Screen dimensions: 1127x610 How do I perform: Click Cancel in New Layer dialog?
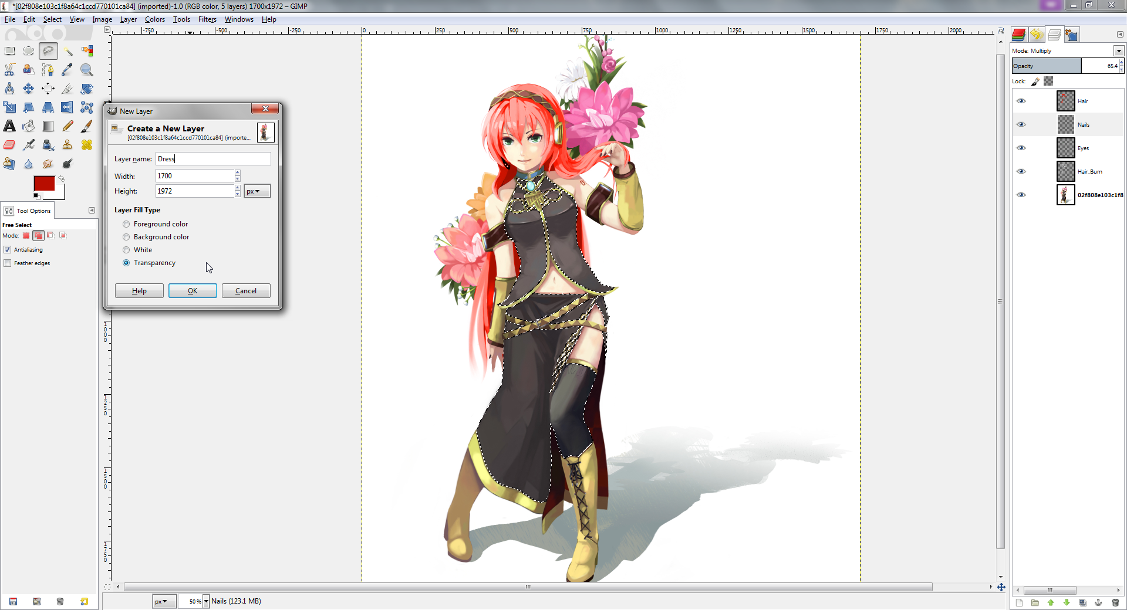246,291
